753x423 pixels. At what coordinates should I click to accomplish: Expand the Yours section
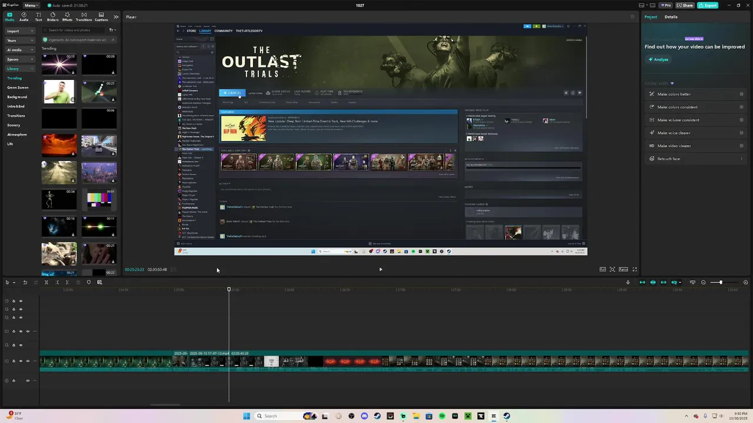tap(20, 41)
